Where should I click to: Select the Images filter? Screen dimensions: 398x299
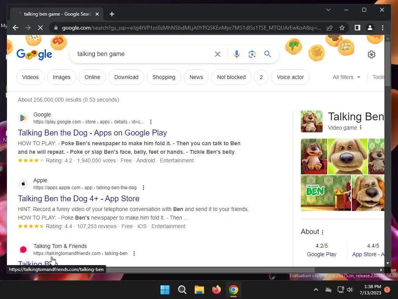tap(61, 77)
